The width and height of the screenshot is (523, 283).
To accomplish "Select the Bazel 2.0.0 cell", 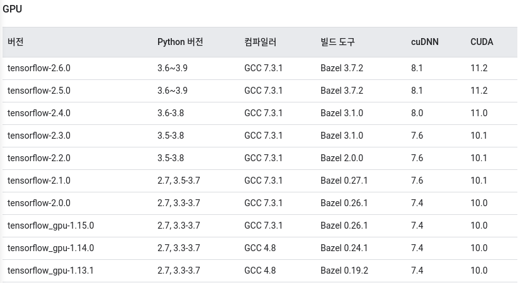I will pyautogui.click(x=342, y=158).
